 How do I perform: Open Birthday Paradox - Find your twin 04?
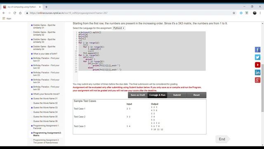pos(46,81)
